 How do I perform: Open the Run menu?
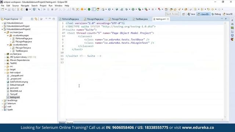[51, 6]
